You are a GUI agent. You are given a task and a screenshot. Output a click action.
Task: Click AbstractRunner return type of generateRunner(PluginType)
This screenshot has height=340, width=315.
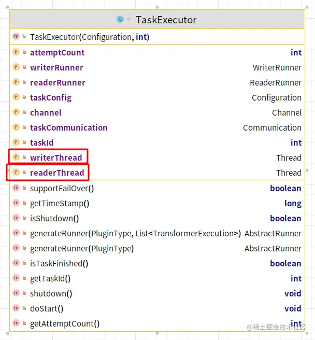(x=273, y=248)
